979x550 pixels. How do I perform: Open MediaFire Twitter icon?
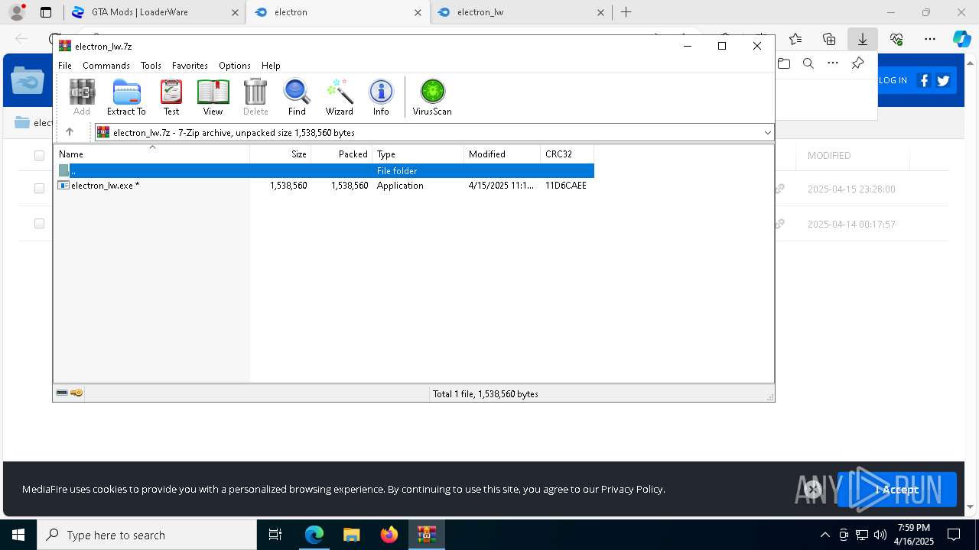tap(943, 80)
